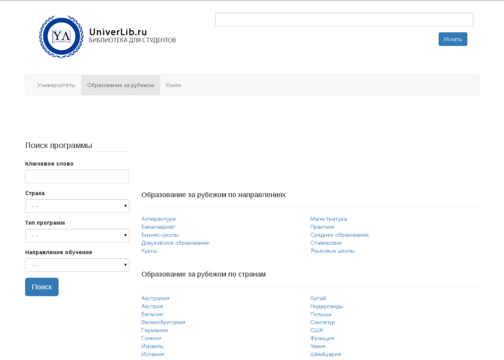This screenshot has height=360, width=504.
Task: Select the Бельгия country link
Action: (x=152, y=314)
